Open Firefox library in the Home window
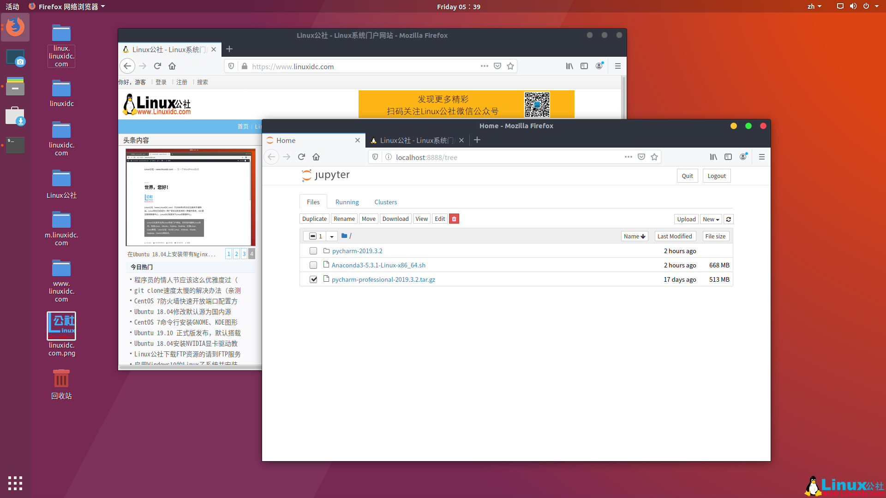Screen dimensions: 886x498 tap(713, 157)
